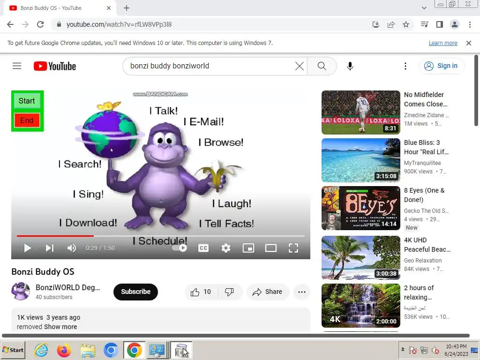The image size is (480, 360).
Task: Toggle the autoplay switch
Action: pyautogui.click(x=180, y=248)
